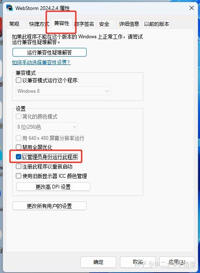Expand the Windows 8 compatibility dropdown
The image size is (200, 273).
pyautogui.click(x=63, y=91)
